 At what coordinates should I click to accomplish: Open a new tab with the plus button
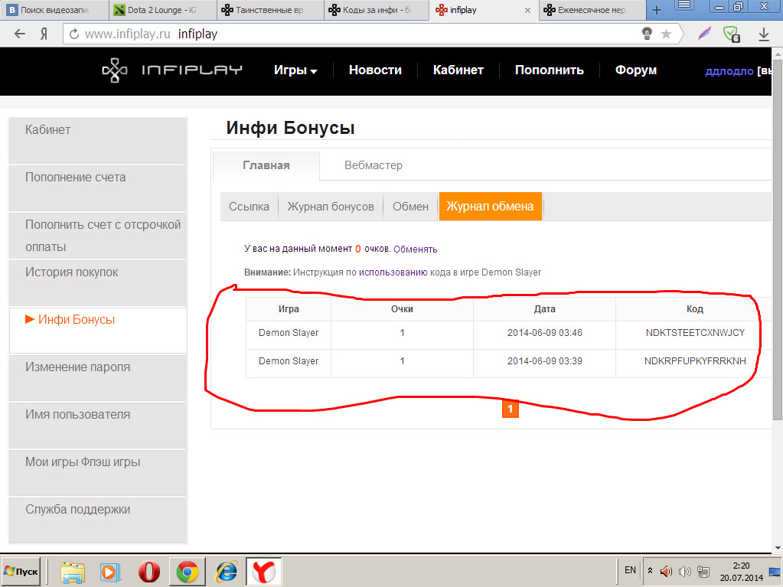click(x=657, y=10)
